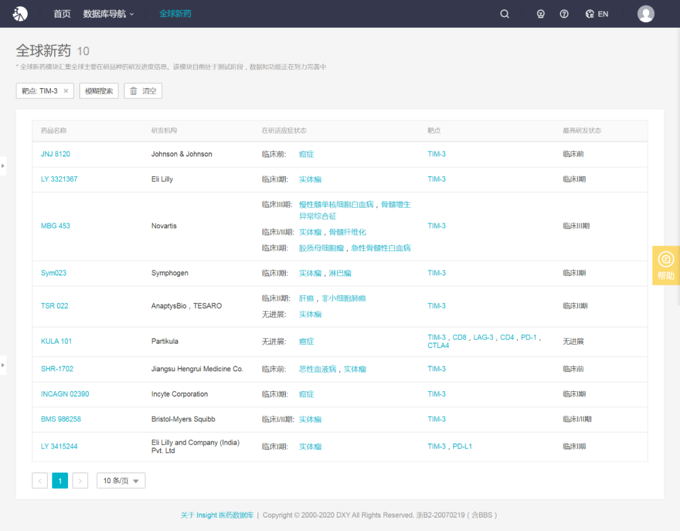The height and width of the screenshot is (531, 680).
Task: Click TIM-3 target in JNJ 8120 row
Action: pos(437,154)
